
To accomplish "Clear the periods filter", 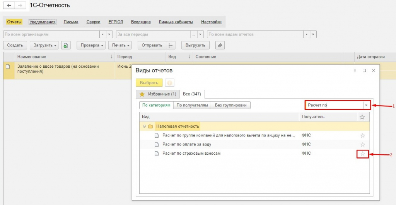I will (x=200, y=34).
